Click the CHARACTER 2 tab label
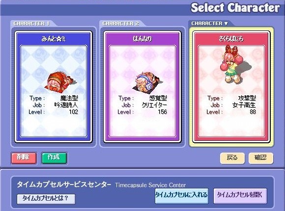Screen dimensions: 285x211 click(x=121, y=24)
